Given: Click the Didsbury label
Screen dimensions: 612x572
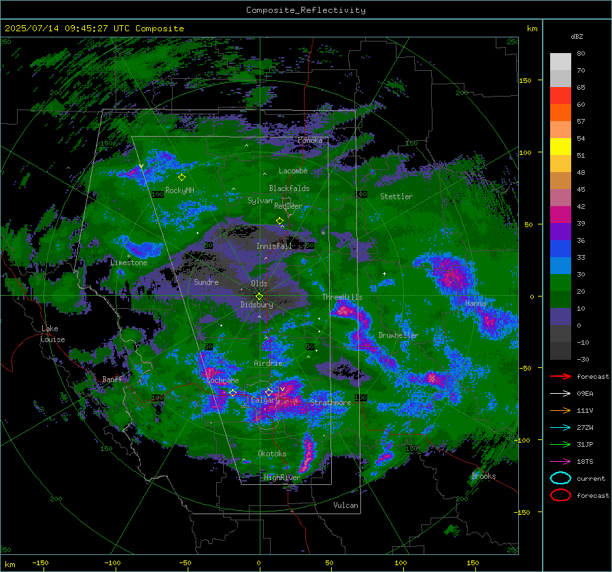Looking at the screenshot, I should (256, 305).
